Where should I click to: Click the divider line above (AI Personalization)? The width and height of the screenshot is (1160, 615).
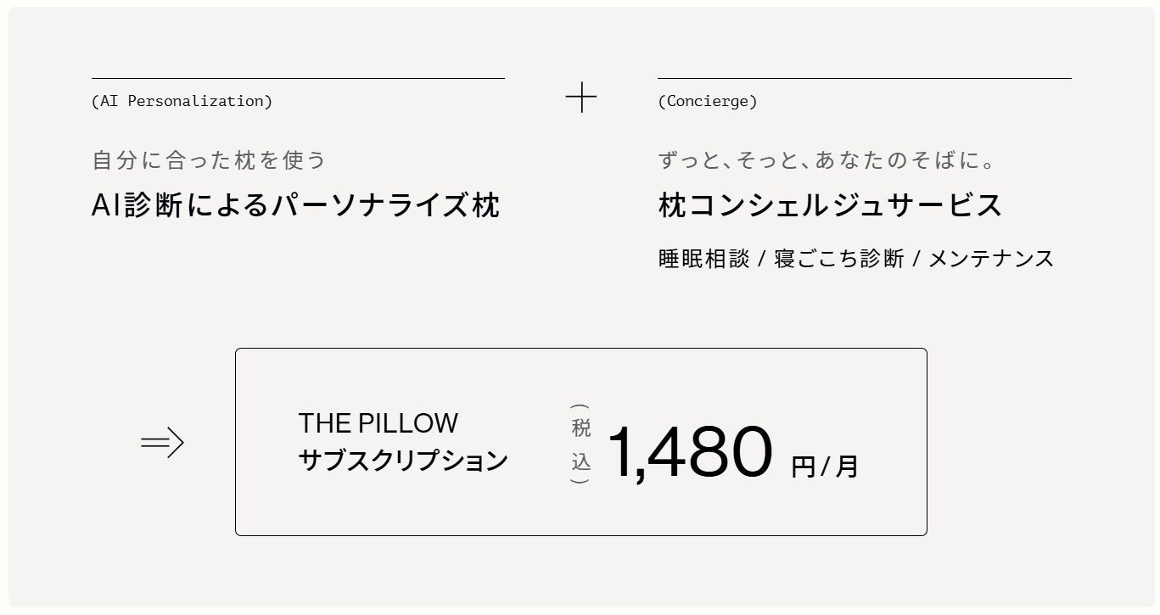298,79
